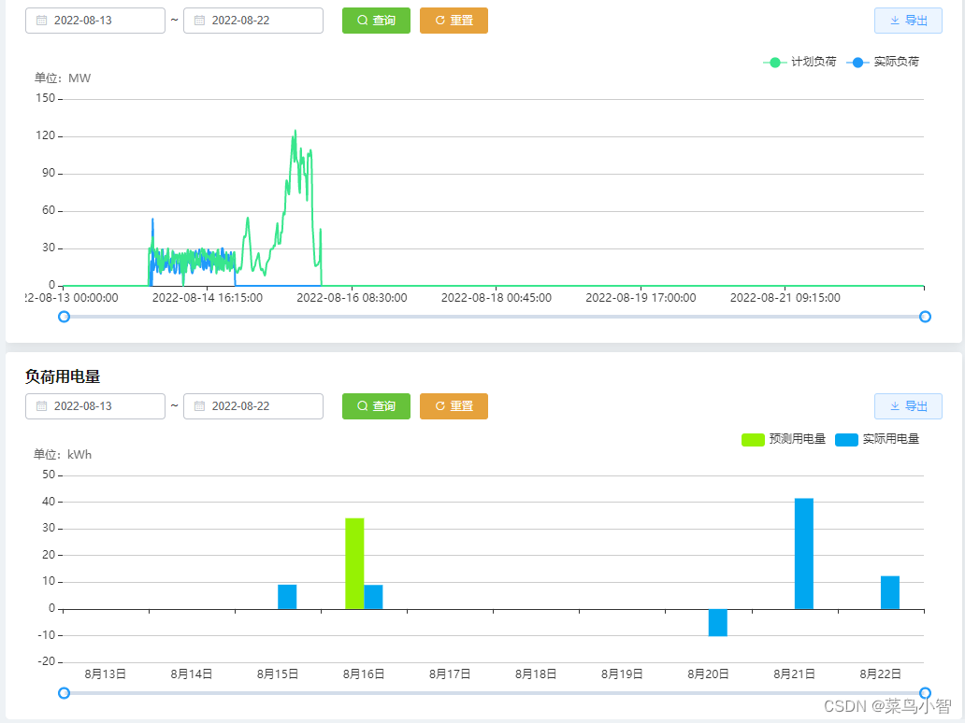The height and width of the screenshot is (723, 965).
Task: Toggle 计划负荷 legend series
Action: 799,62
